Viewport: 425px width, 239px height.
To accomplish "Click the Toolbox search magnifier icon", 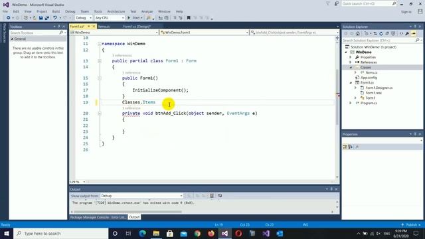I will (61, 33).
